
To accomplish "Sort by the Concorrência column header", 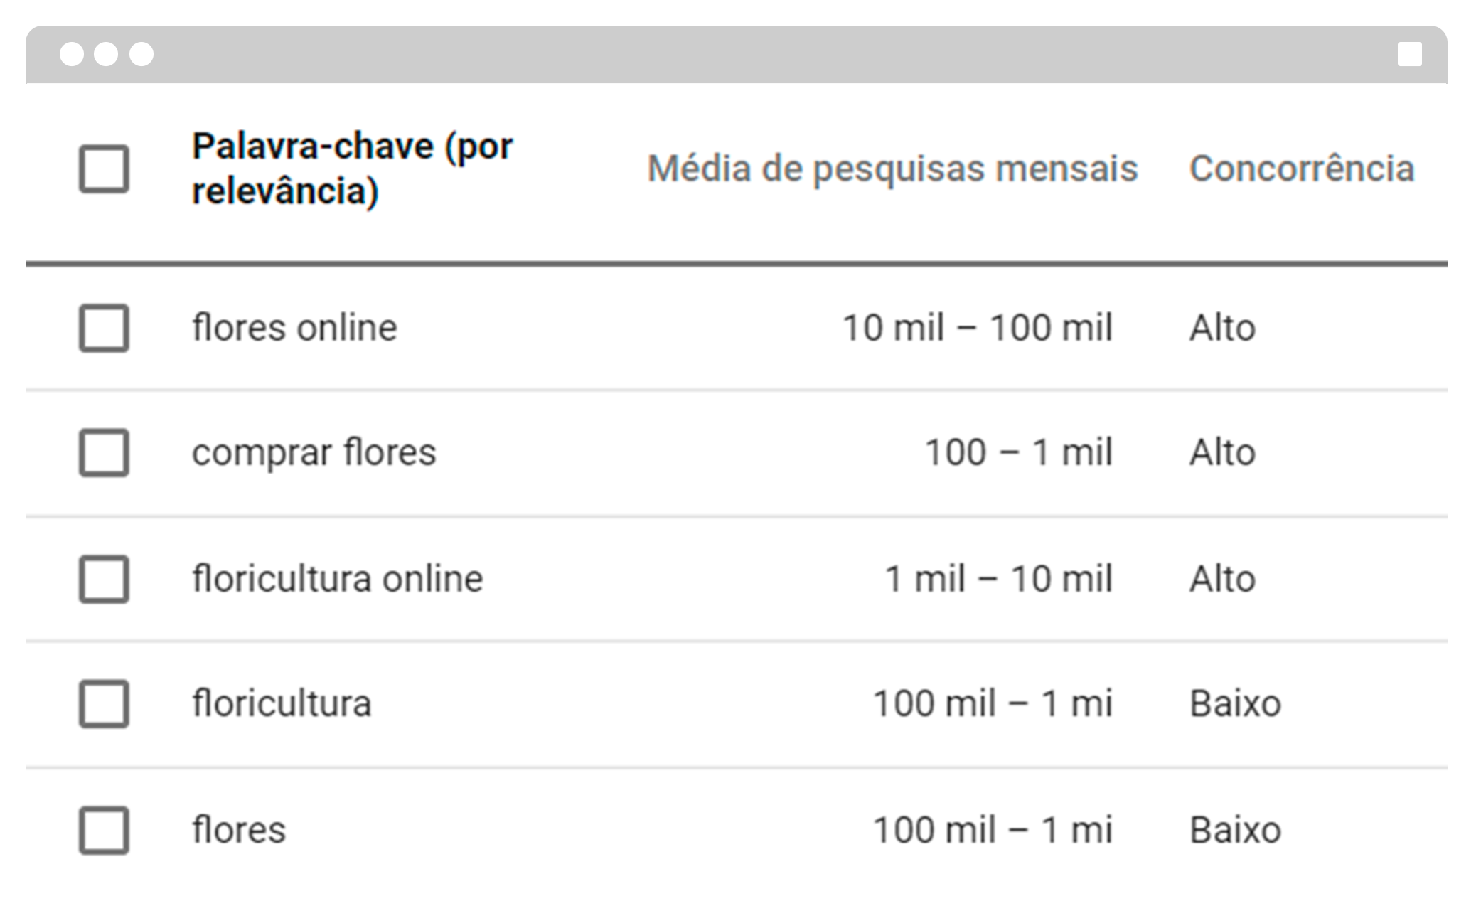I will 1302,169.
